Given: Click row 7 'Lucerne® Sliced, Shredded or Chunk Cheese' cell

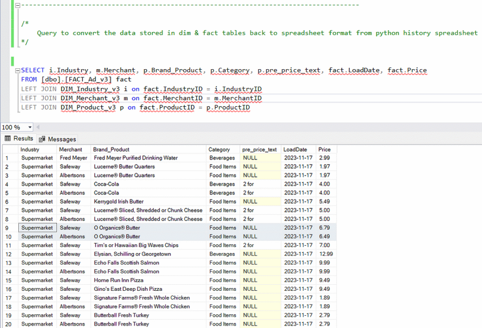Looking at the screenshot, I should 148,210.
